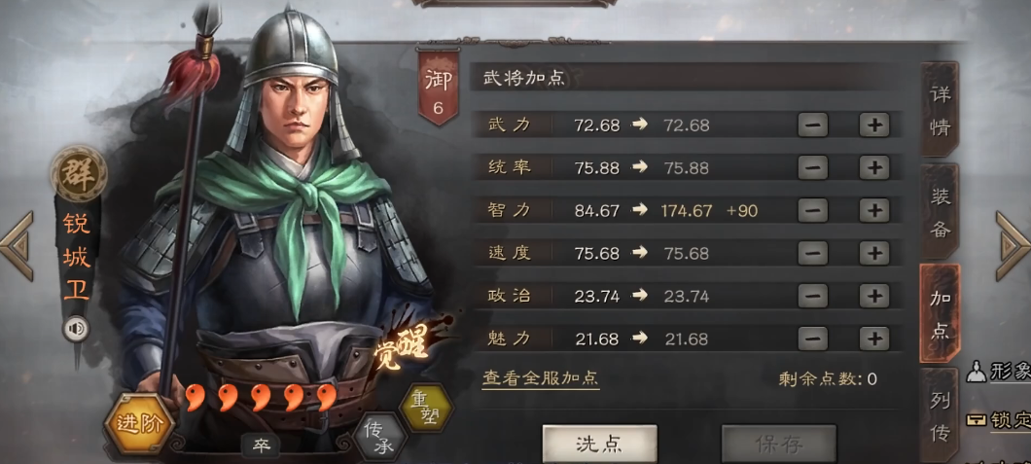Increase 速度 with the plus button
Viewport: 1031px width, 464px height.
pyautogui.click(x=873, y=253)
